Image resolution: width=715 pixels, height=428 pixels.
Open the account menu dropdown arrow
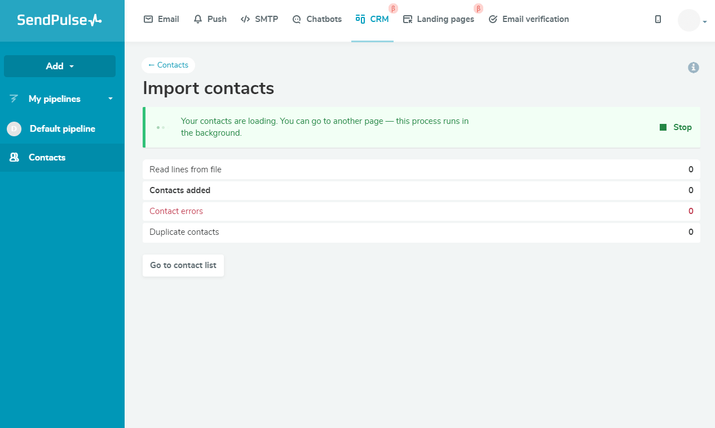(x=705, y=22)
